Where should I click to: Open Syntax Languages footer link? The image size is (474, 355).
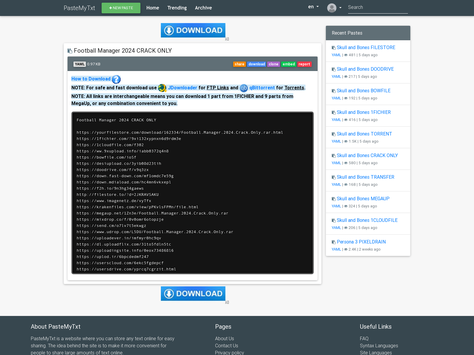tap(379, 346)
